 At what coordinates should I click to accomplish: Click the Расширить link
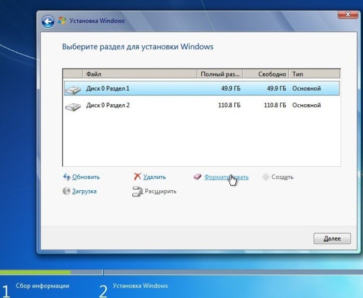pyautogui.click(x=160, y=191)
